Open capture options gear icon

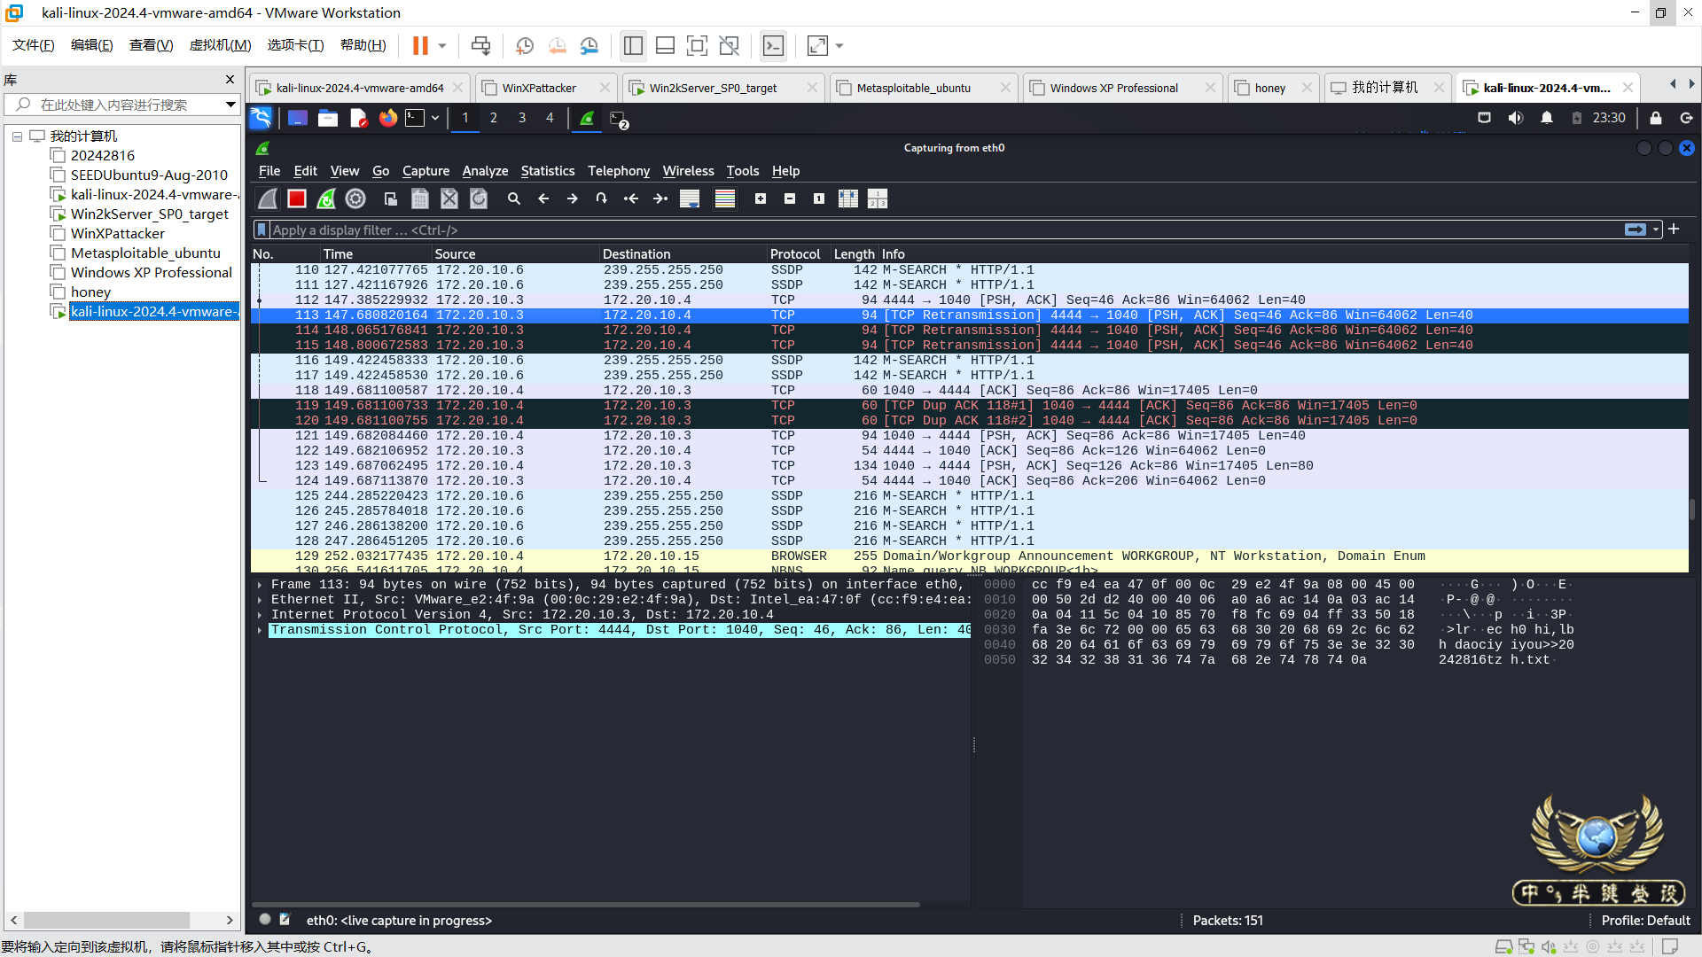point(355,198)
